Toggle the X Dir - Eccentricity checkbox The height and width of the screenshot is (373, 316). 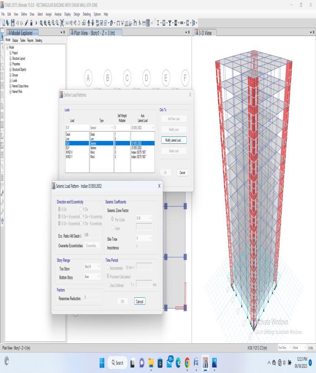(59, 223)
